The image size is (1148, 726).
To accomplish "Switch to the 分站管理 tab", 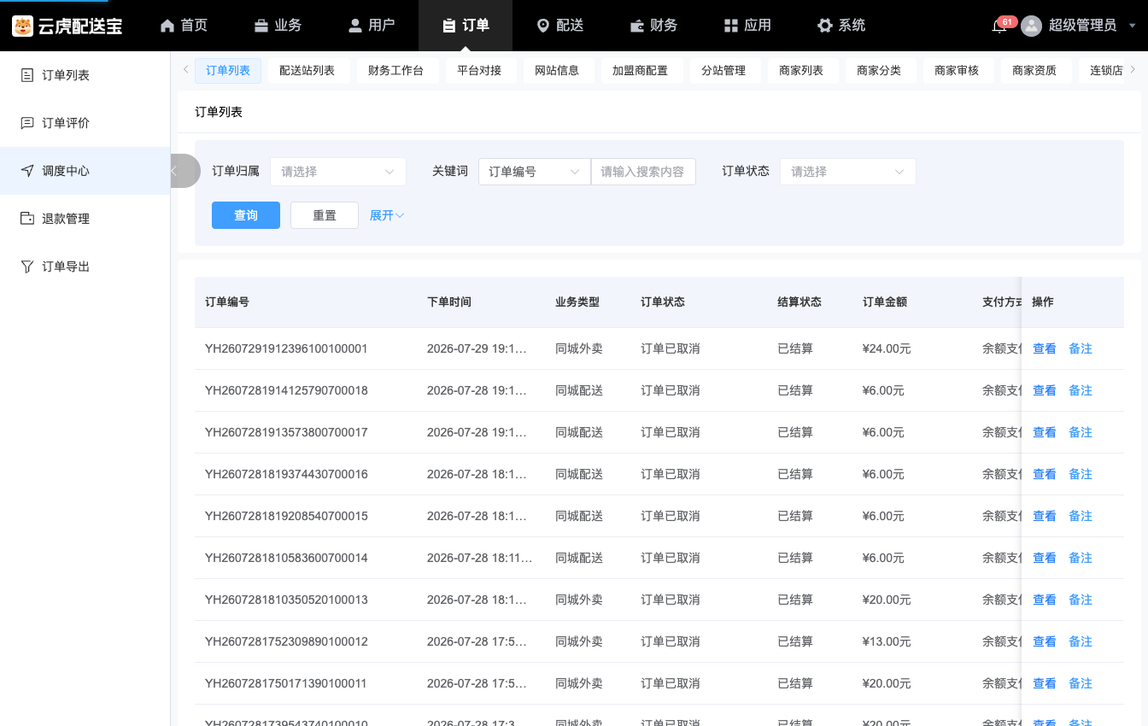I will click(723, 70).
